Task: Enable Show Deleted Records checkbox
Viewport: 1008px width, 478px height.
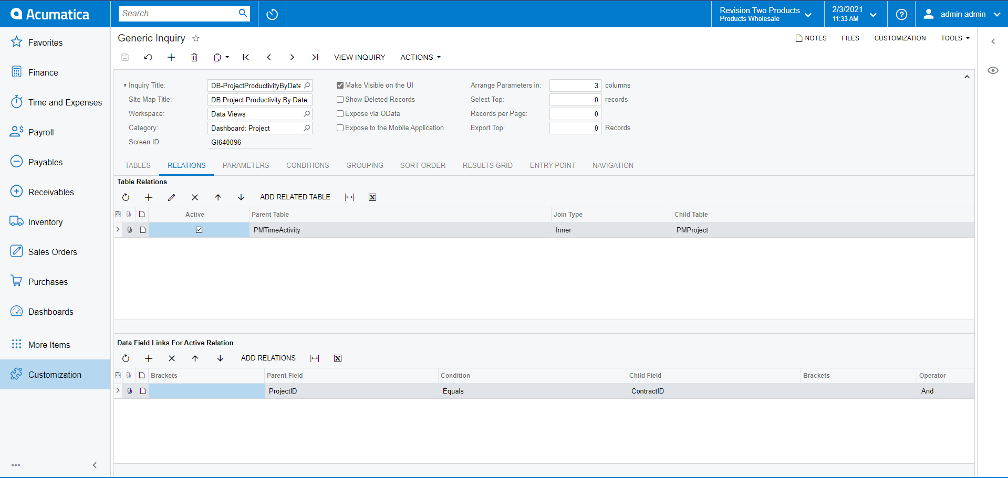Action: coord(340,99)
